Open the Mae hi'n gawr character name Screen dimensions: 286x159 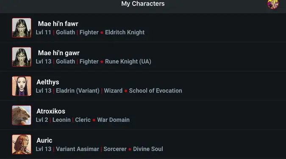pyautogui.click(x=59, y=53)
